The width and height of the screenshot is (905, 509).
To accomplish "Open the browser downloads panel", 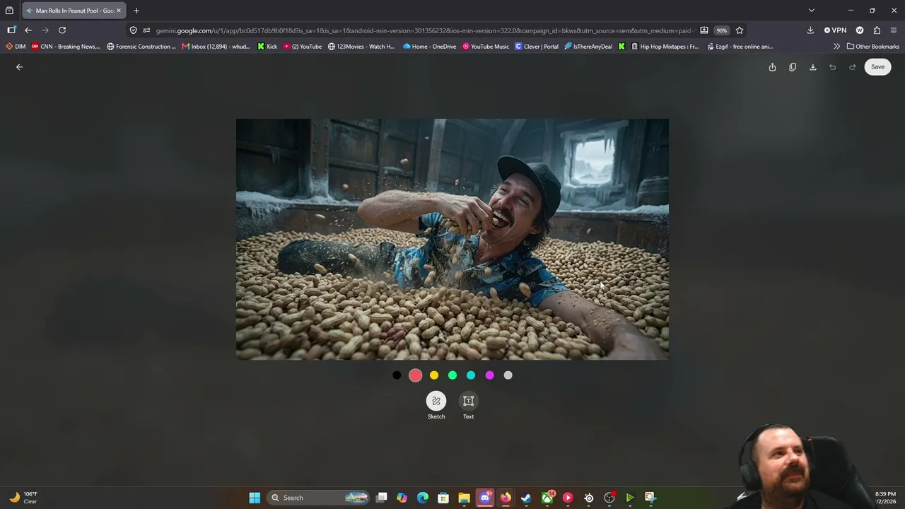I will tap(810, 30).
